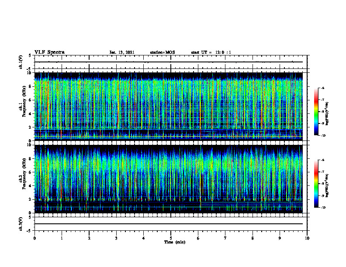Click the "VLF Spectra" plot title
The height and width of the screenshot is (267, 346).
pos(49,52)
